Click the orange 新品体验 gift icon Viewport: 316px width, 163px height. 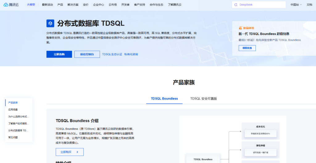[240, 28]
